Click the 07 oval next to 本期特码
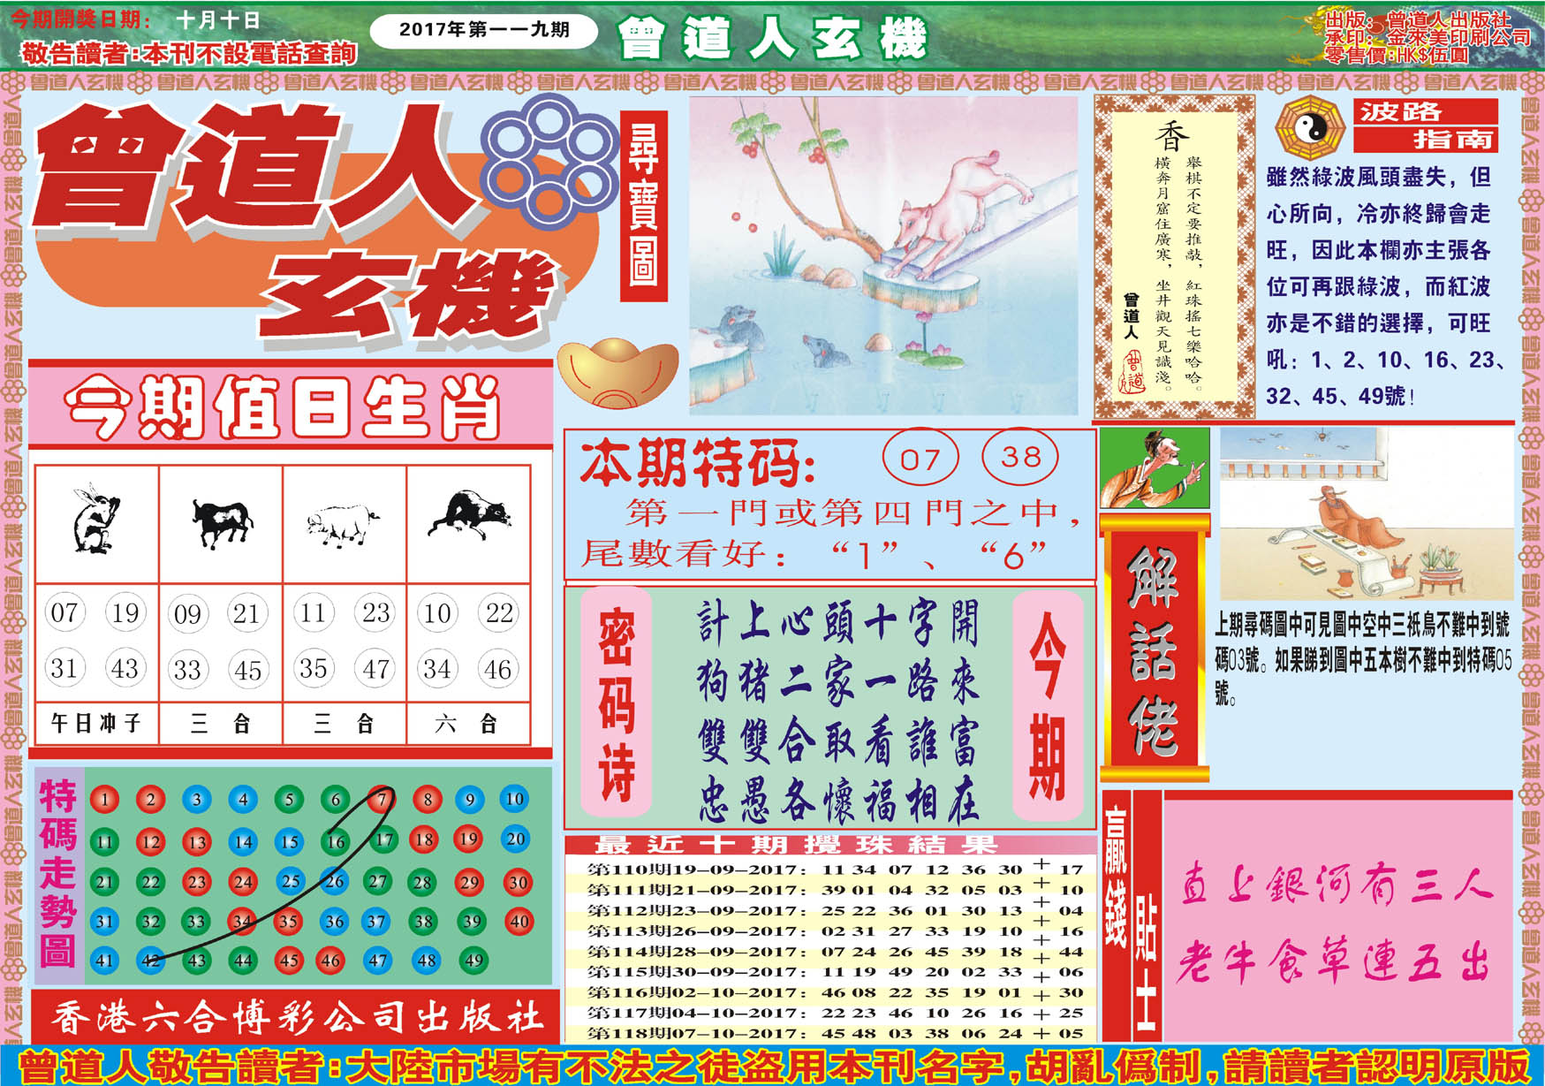Image resolution: width=1545 pixels, height=1086 pixels. [x=920, y=459]
